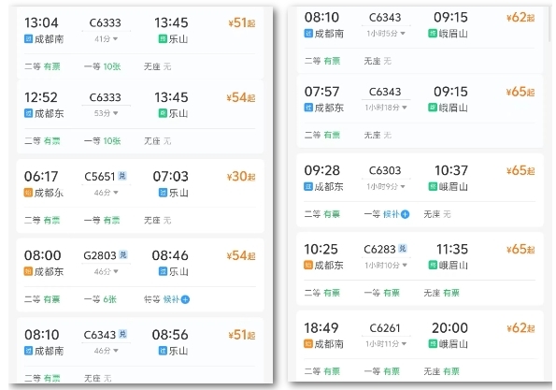The width and height of the screenshot is (556, 390).
Task: Click the 兑 badge next to C5651
Action: tap(122, 176)
